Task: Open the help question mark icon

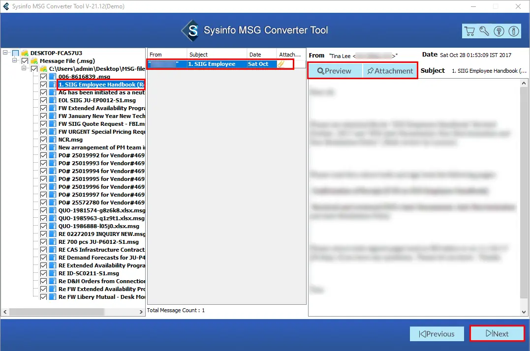Action: 499,31
